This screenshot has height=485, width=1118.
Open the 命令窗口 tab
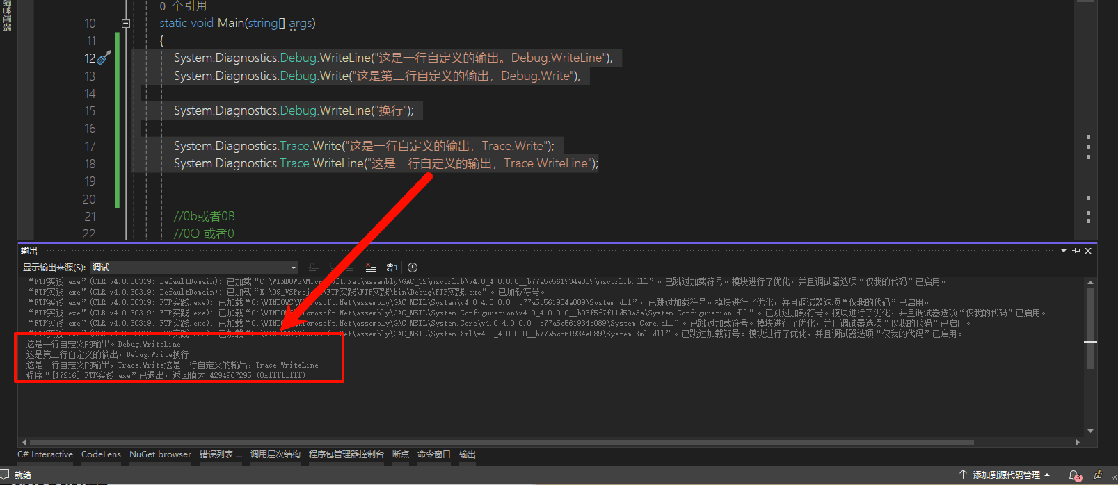[x=434, y=454]
